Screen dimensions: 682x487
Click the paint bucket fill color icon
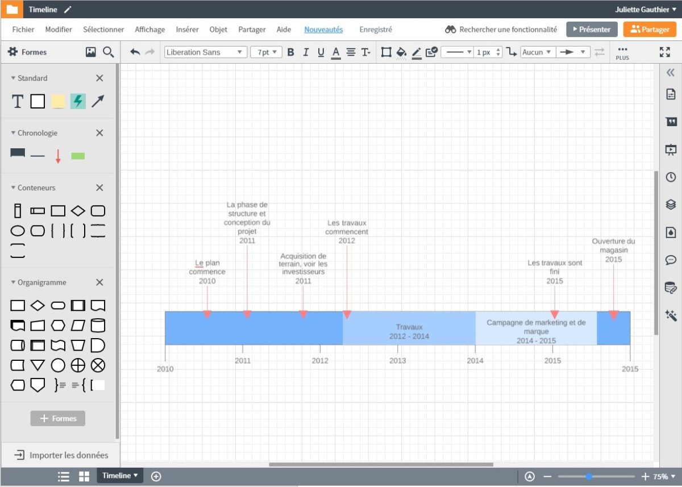point(401,52)
